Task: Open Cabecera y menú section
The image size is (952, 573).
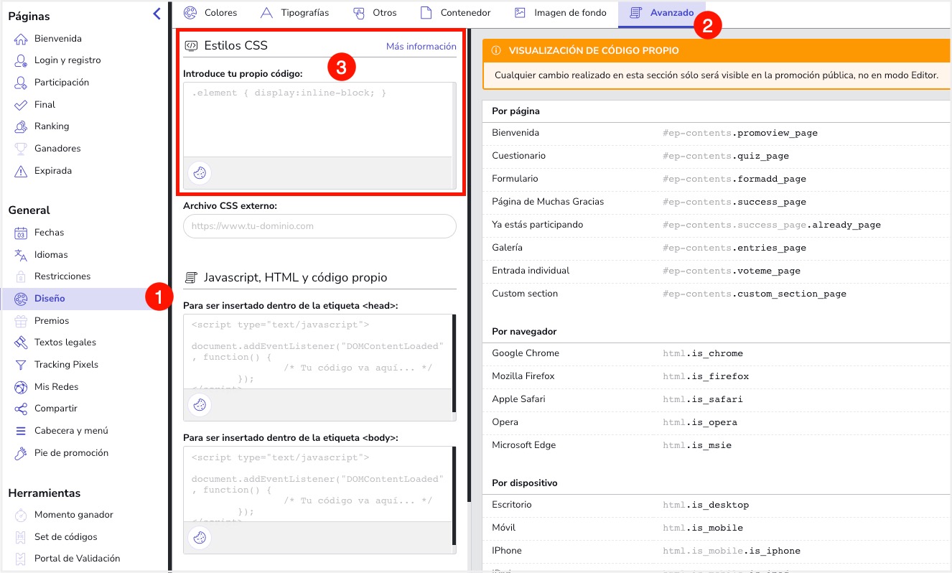Action: pos(71,431)
